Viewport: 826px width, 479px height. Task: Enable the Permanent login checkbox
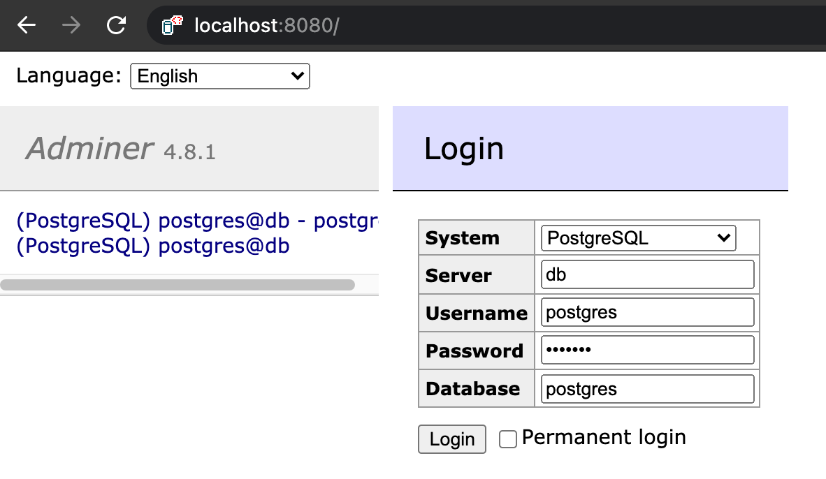point(508,439)
